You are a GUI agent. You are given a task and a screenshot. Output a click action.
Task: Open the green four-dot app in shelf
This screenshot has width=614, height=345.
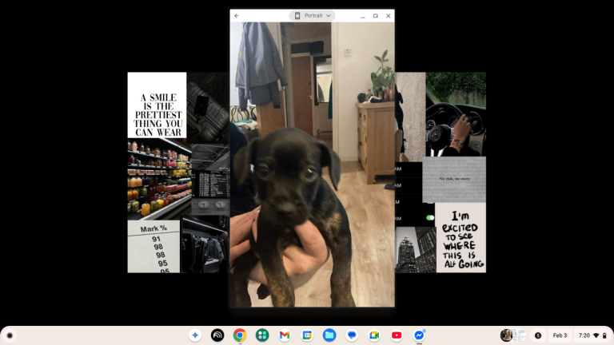(262, 335)
